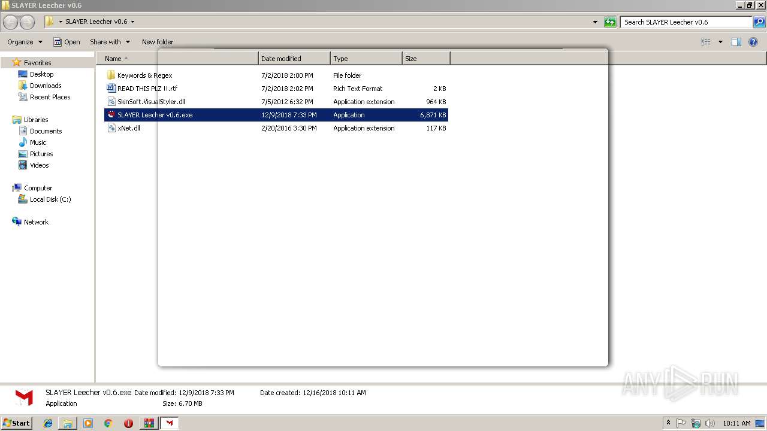Go back with the Back arrow button
767x431 pixels.
coord(11,22)
